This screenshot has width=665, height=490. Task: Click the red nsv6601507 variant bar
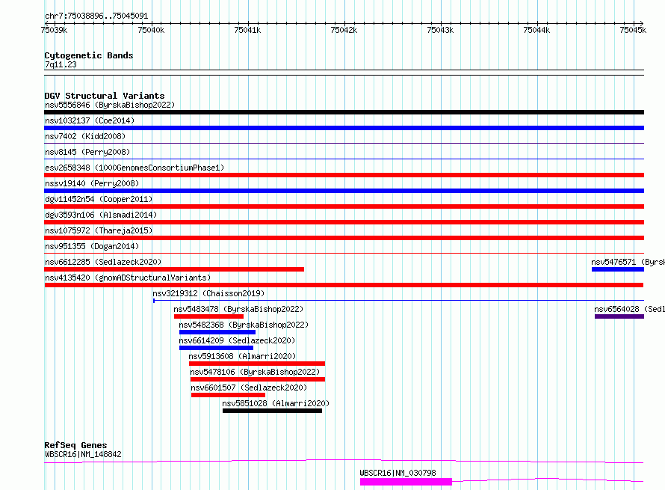(x=228, y=395)
